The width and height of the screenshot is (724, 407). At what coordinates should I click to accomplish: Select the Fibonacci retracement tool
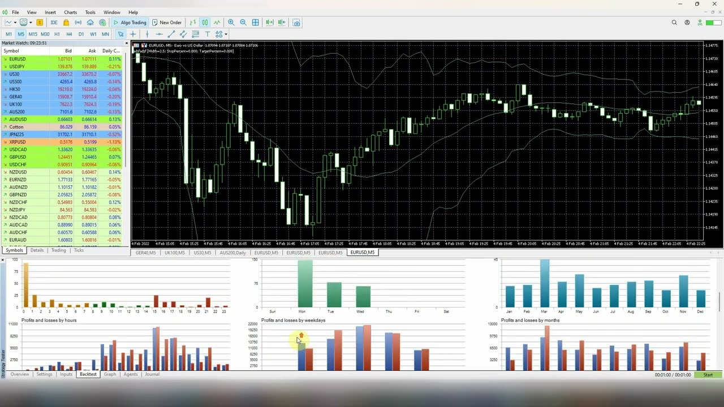(x=195, y=34)
